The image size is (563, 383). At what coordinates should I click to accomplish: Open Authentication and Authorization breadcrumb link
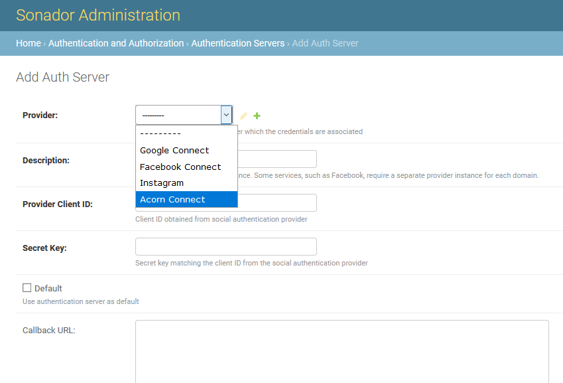[x=116, y=43]
